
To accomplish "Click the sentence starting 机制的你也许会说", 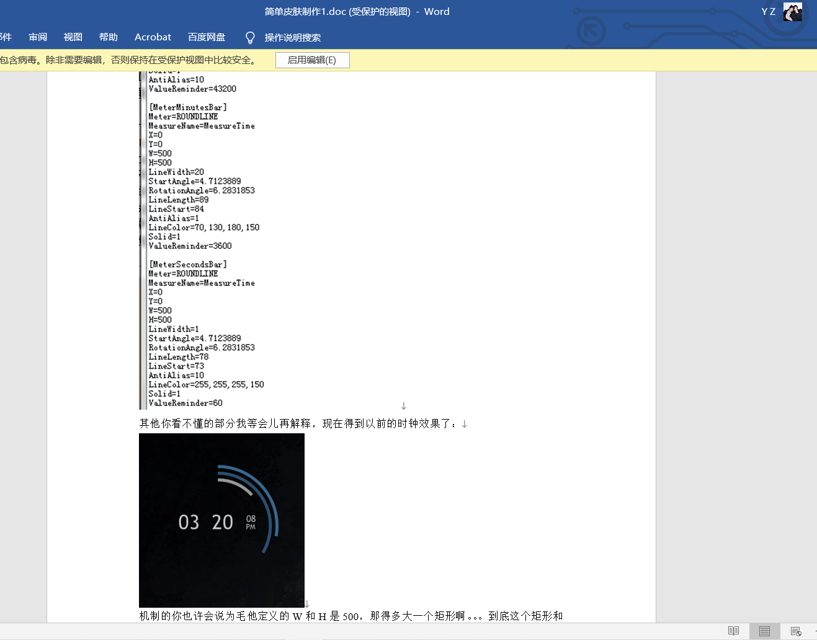I will pos(351,616).
